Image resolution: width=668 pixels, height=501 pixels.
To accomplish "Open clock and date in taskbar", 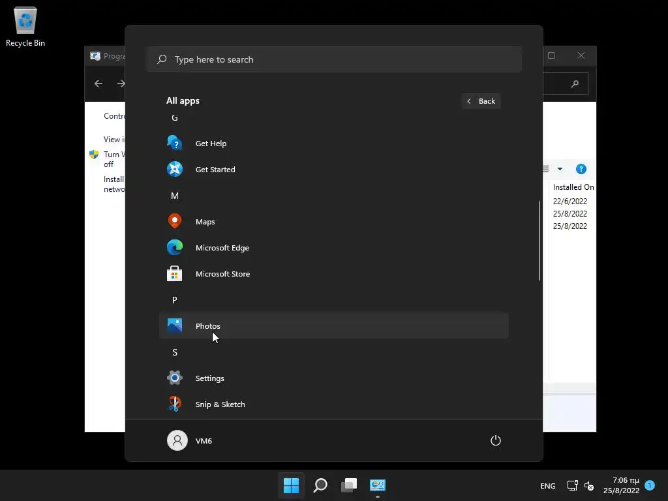I will click(622, 485).
